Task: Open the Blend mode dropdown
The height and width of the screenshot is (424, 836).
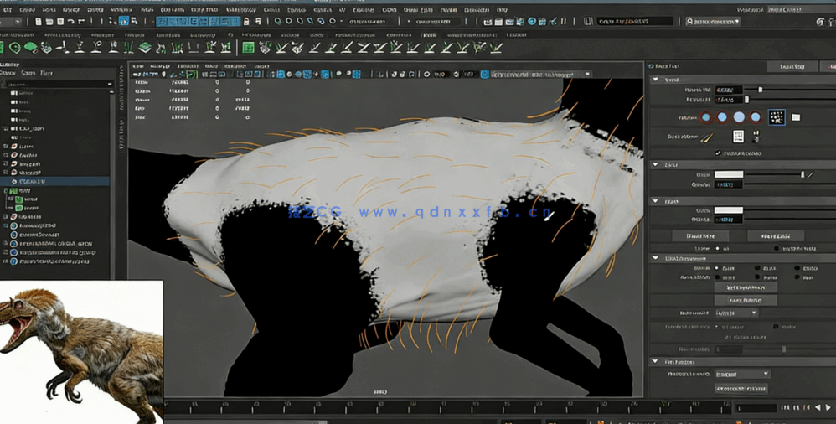Action: (x=737, y=313)
